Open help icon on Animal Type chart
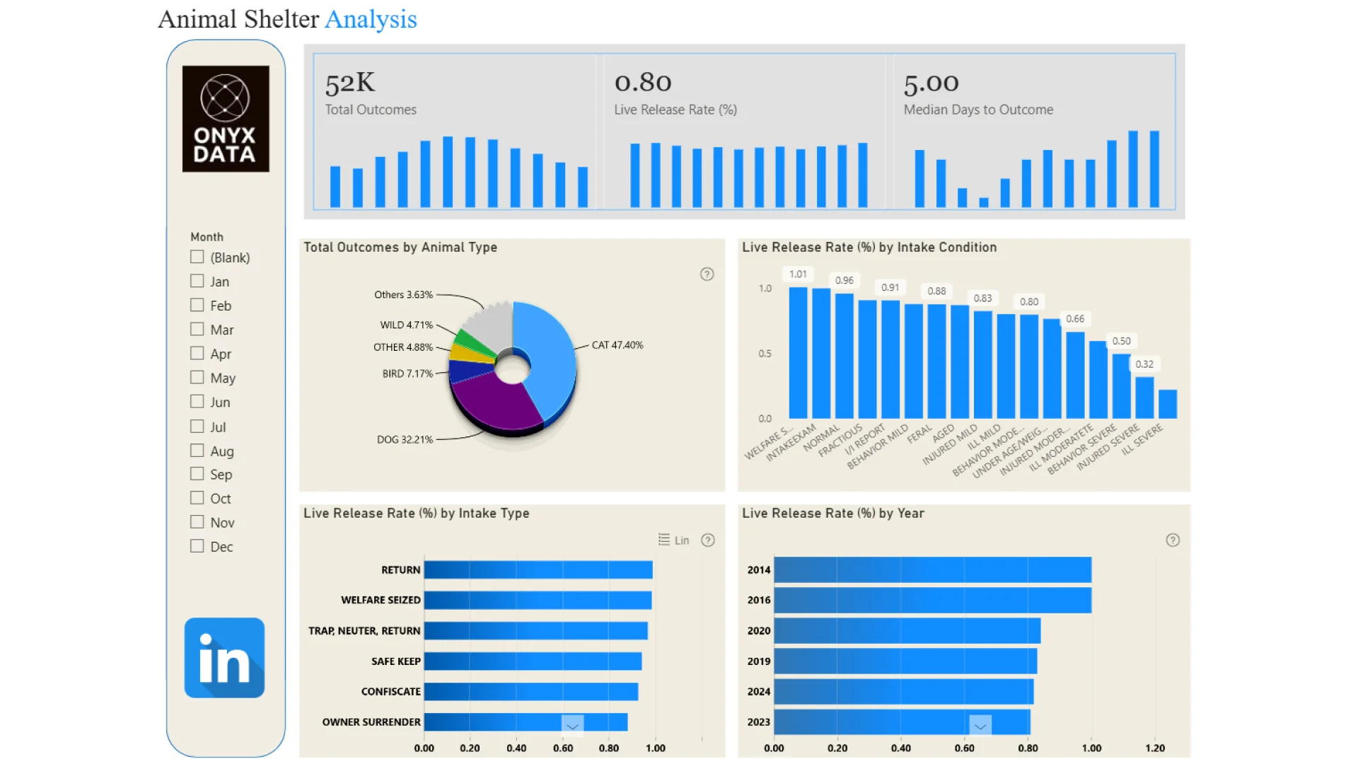Image resolution: width=1358 pixels, height=764 pixels. point(707,274)
